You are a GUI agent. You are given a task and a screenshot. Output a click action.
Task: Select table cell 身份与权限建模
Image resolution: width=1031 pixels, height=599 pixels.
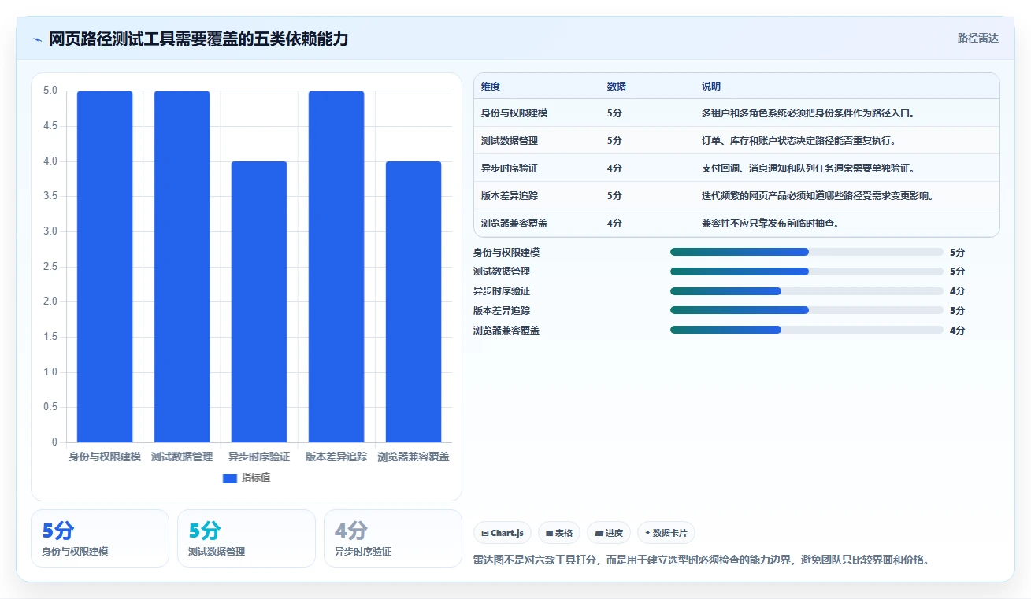tap(514, 113)
